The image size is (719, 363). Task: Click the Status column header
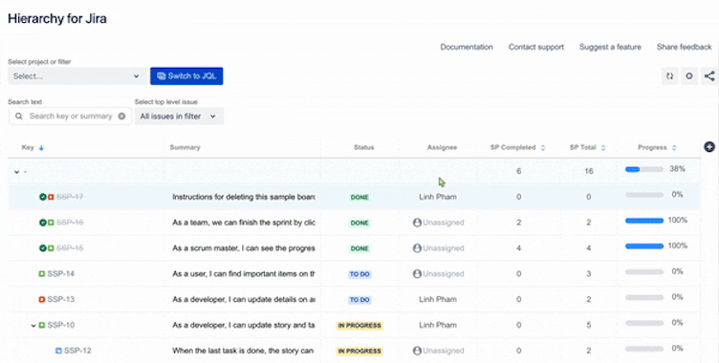tap(363, 147)
